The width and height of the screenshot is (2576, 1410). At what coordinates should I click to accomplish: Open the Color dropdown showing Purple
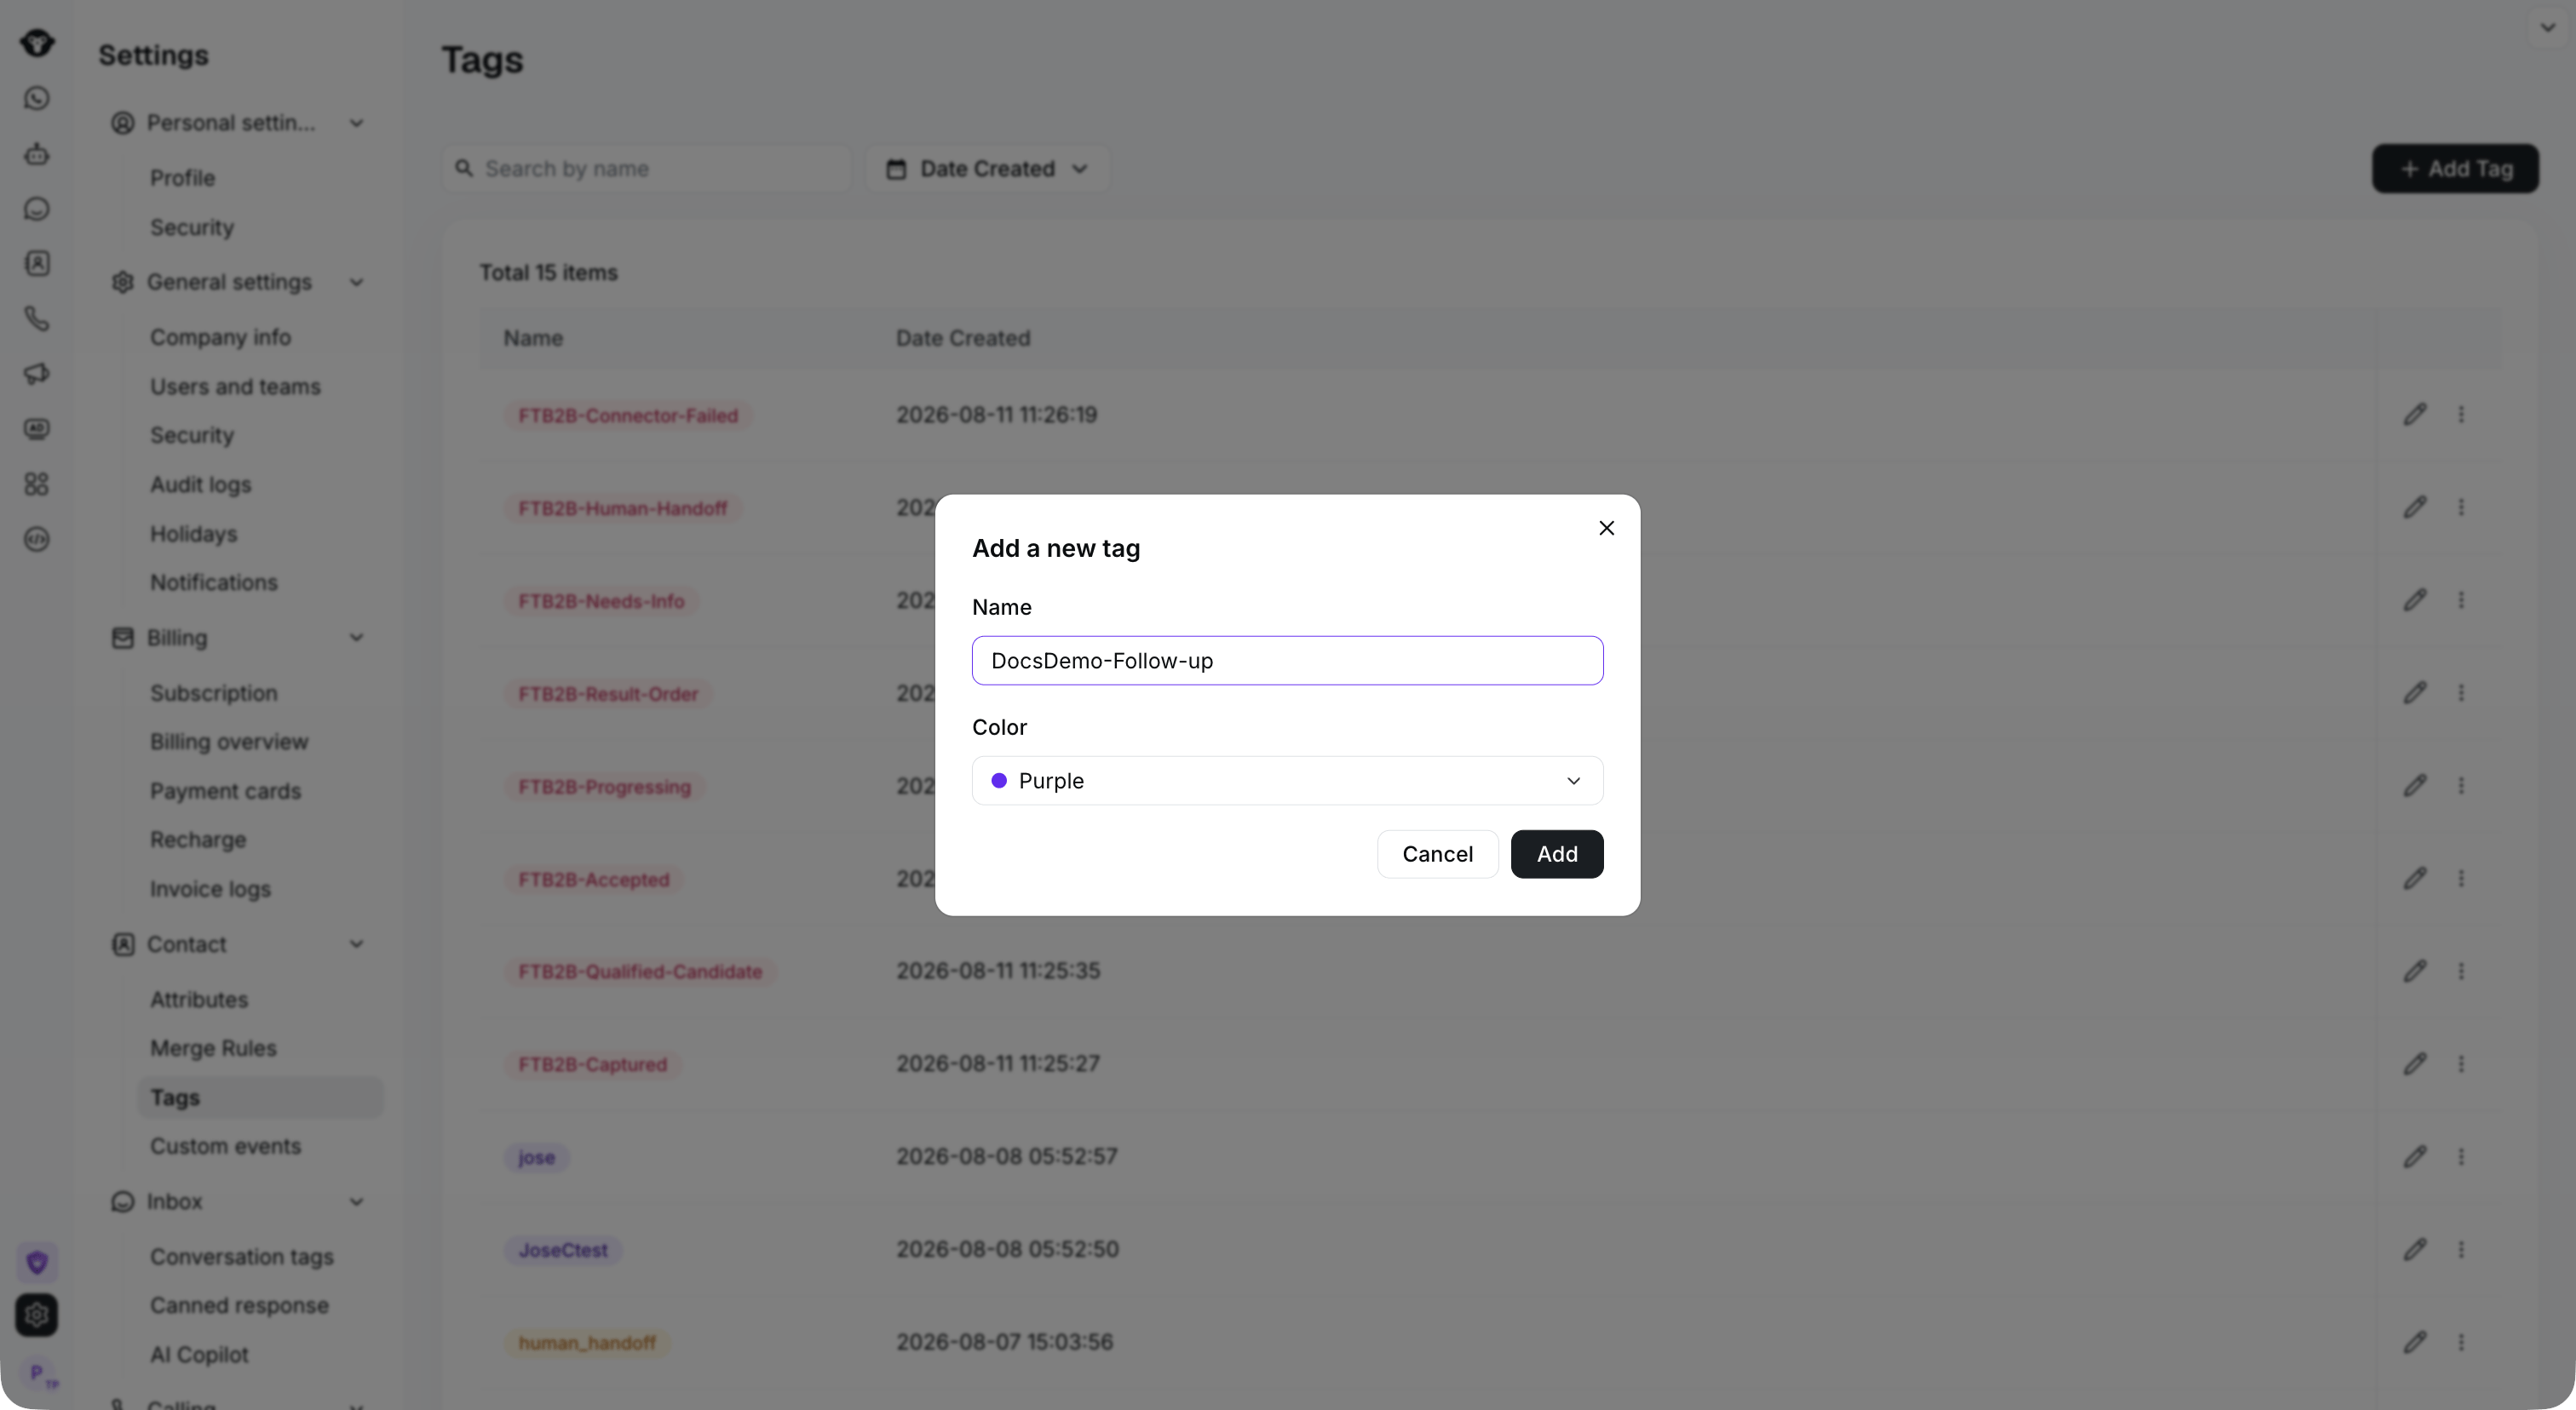point(1287,781)
